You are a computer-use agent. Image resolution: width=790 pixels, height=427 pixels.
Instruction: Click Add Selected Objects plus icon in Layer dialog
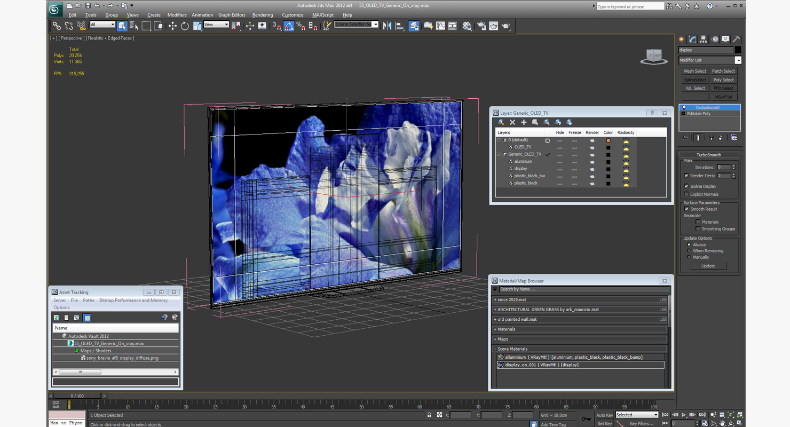[x=524, y=122]
